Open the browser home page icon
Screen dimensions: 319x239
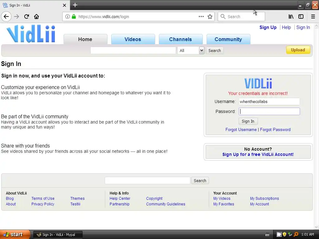[x=36, y=16]
